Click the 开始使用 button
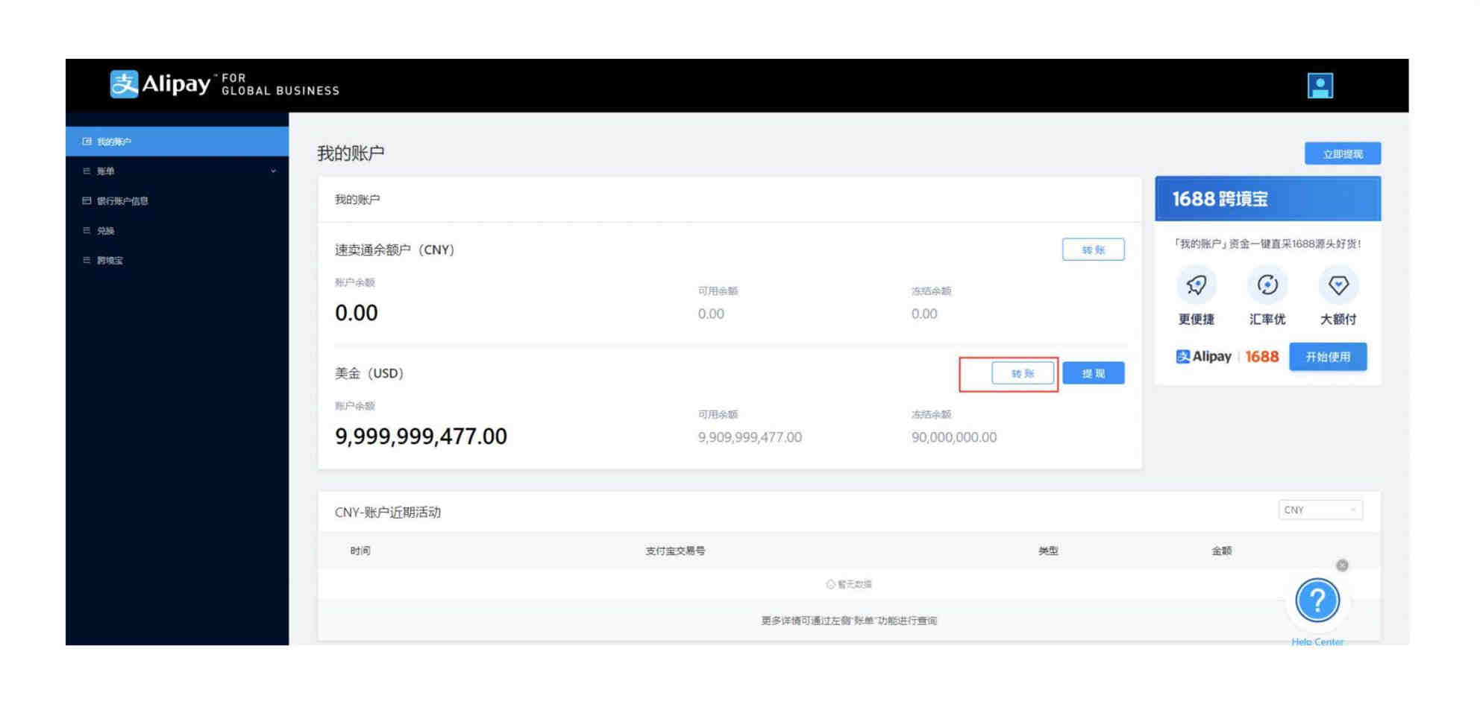1480x704 pixels. (x=1328, y=357)
